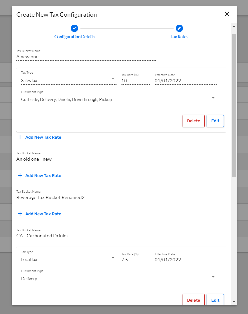Click plus icon under A new one bucket
The image size is (248, 314).
click(20, 137)
